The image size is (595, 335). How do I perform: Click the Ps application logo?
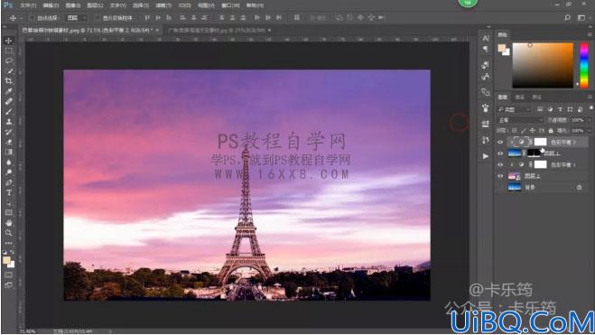pyautogui.click(x=8, y=5)
